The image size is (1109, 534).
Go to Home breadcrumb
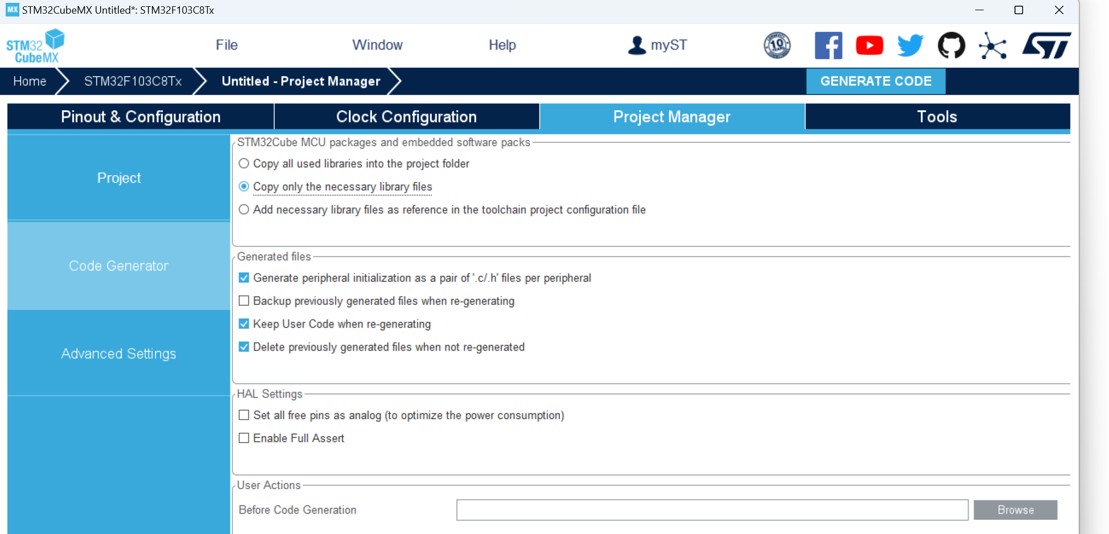pyautogui.click(x=30, y=81)
